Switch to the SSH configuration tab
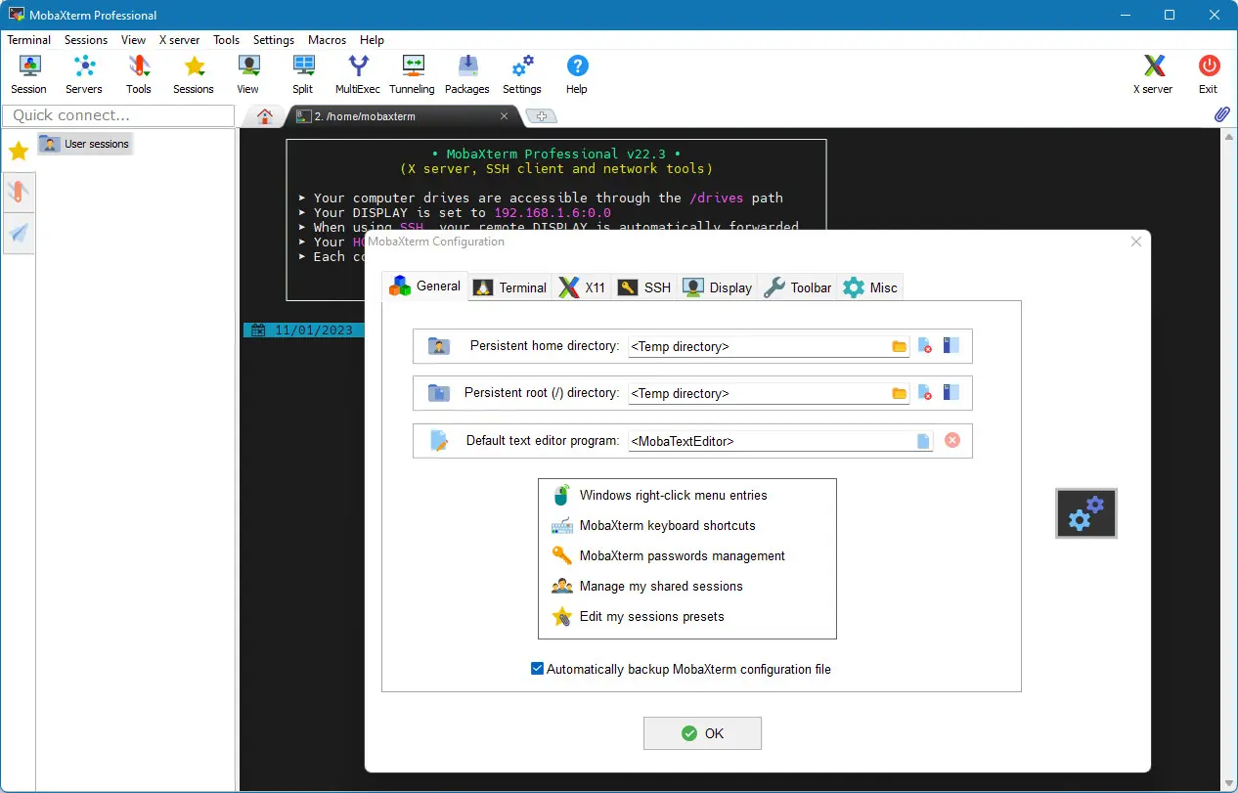 (644, 287)
